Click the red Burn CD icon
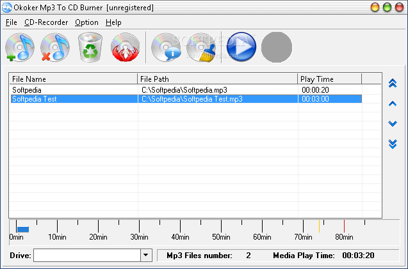This screenshot has height=269, width=408. [x=125, y=47]
